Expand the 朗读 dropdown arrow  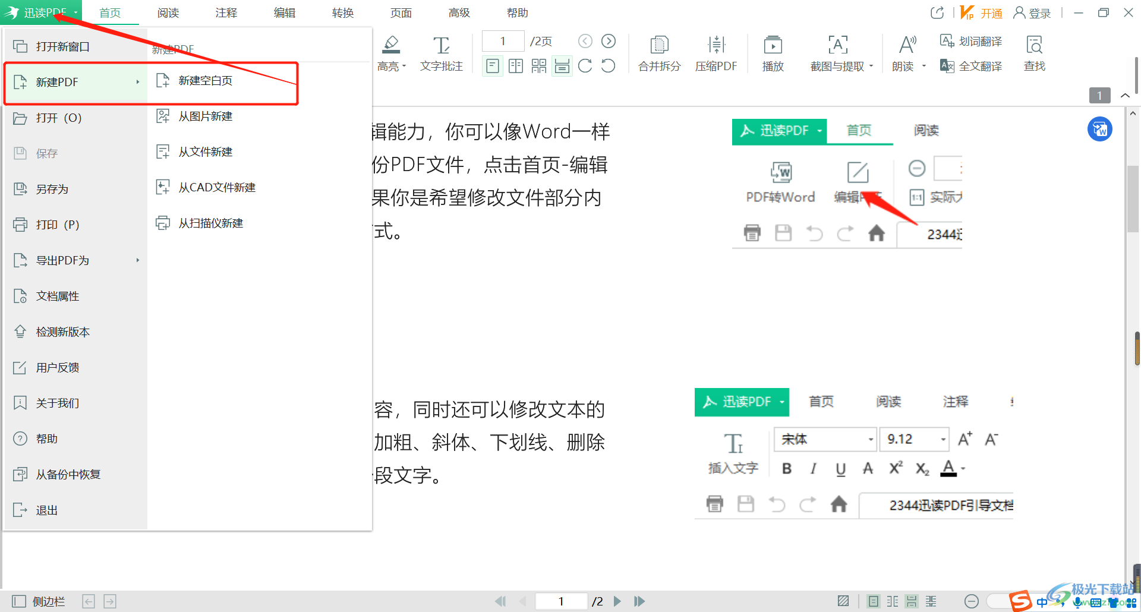tap(923, 67)
